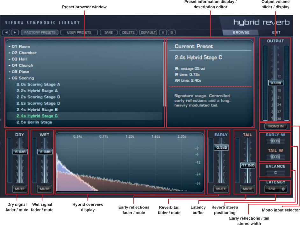The image size is (300, 225).
Task: Click the IR time: 0.72s text
Action: [x=187, y=74]
